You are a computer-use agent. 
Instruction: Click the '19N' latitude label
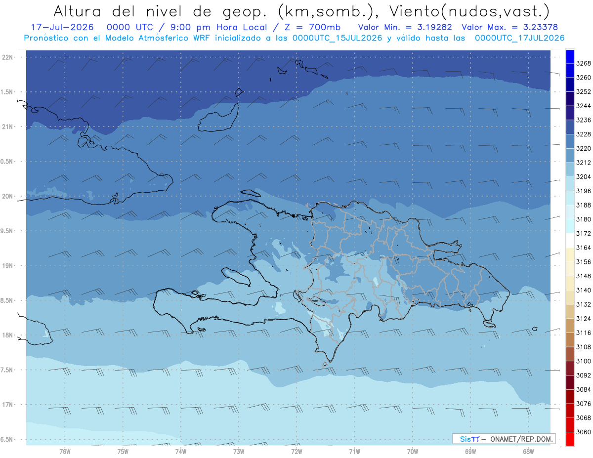pyautogui.click(x=8, y=266)
